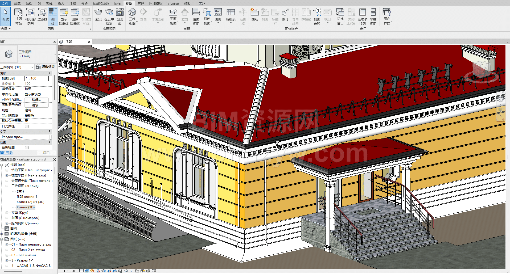
Task: Open the 选择 dropdown under Modify
Action: click(5, 29)
